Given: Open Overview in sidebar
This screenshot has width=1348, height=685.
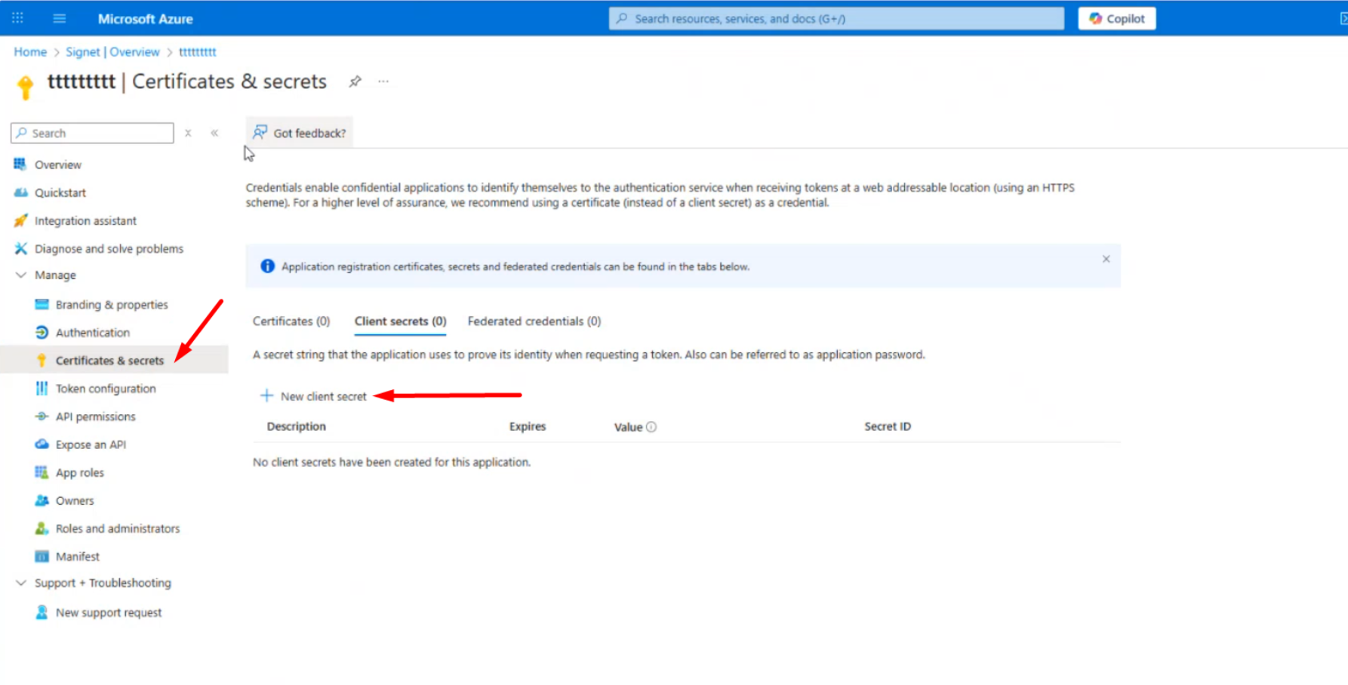Looking at the screenshot, I should (57, 164).
